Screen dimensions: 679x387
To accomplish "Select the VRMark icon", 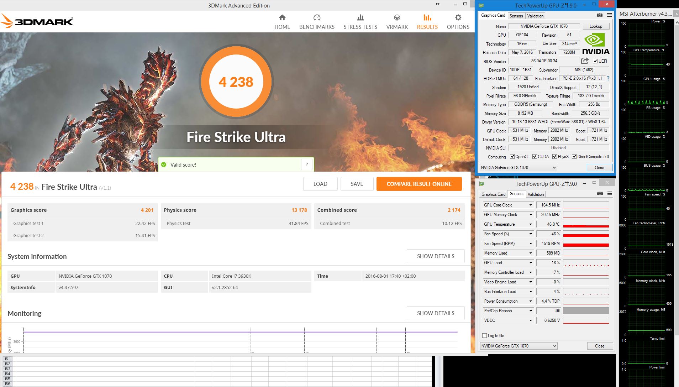I will pyautogui.click(x=396, y=21).
